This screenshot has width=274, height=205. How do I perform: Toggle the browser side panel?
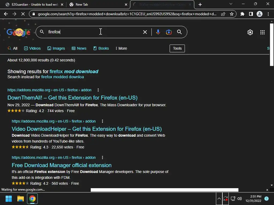(251, 14)
